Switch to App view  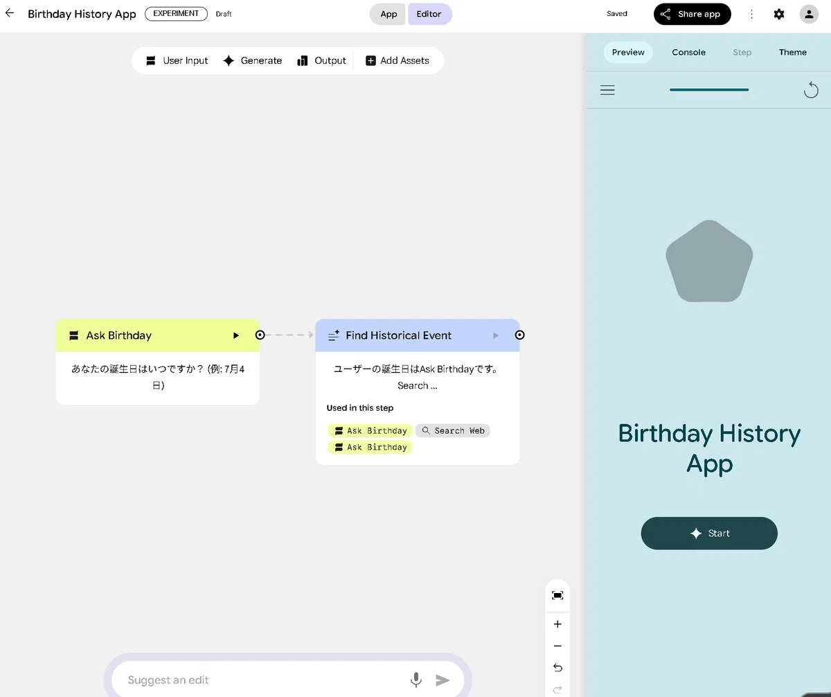(388, 14)
